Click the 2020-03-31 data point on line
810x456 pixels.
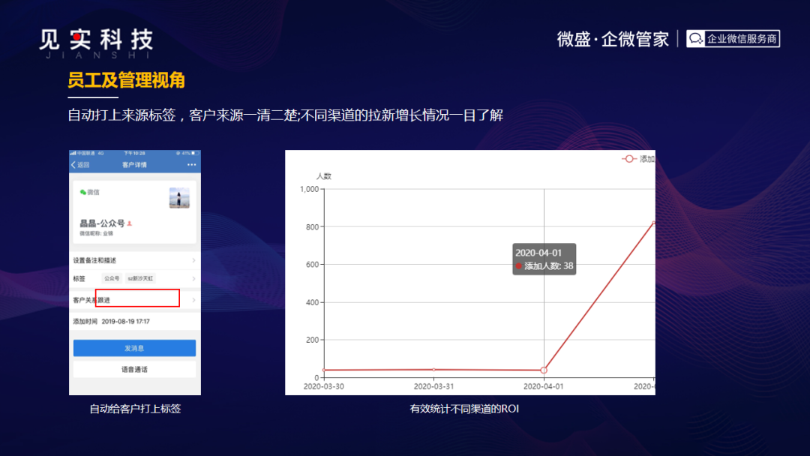(433, 369)
